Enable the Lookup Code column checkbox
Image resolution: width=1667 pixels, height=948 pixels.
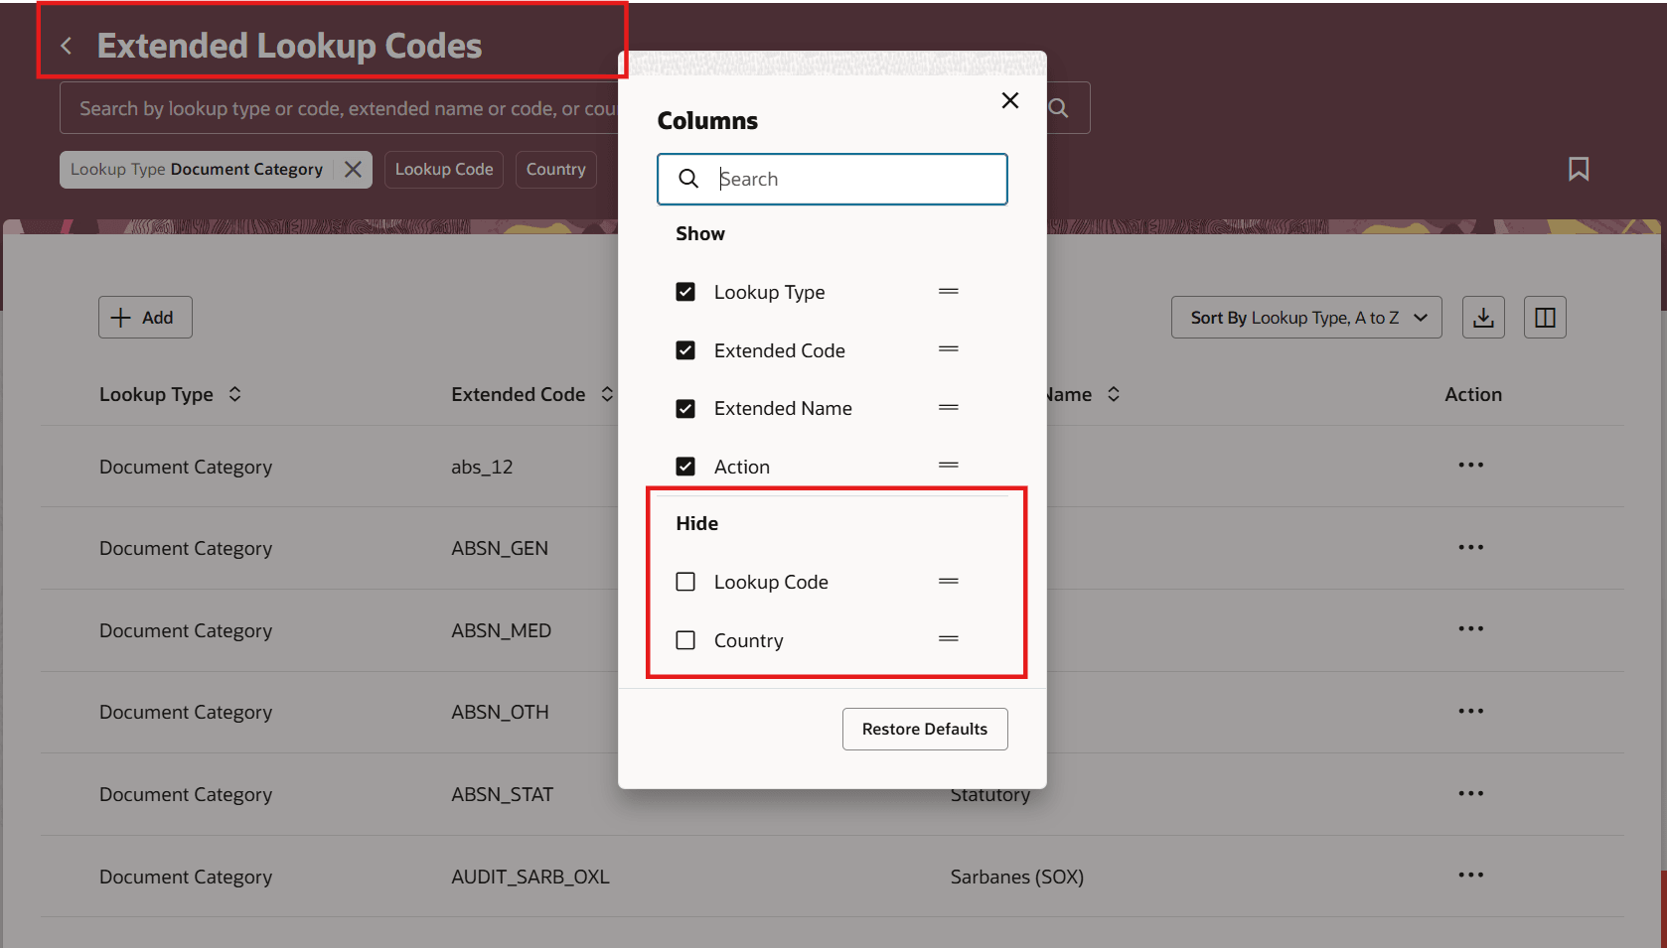(x=685, y=582)
